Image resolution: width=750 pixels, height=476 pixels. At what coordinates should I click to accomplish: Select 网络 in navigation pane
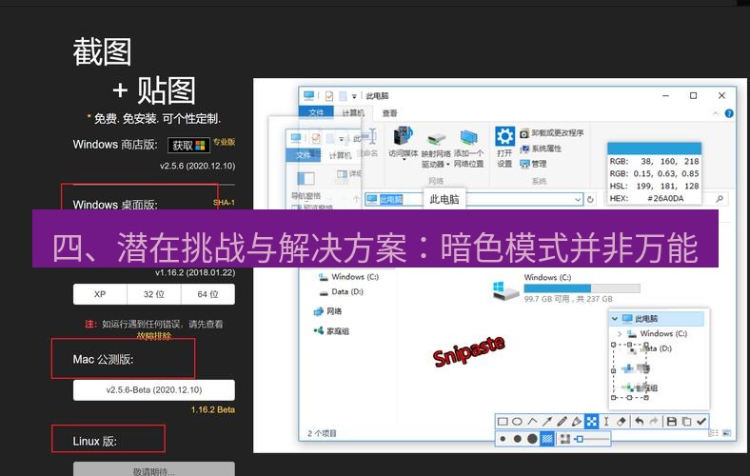[x=327, y=311]
